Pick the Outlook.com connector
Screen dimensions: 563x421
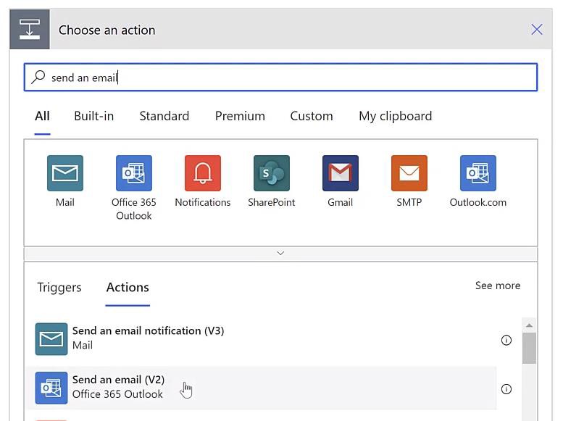[x=478, y=173]
